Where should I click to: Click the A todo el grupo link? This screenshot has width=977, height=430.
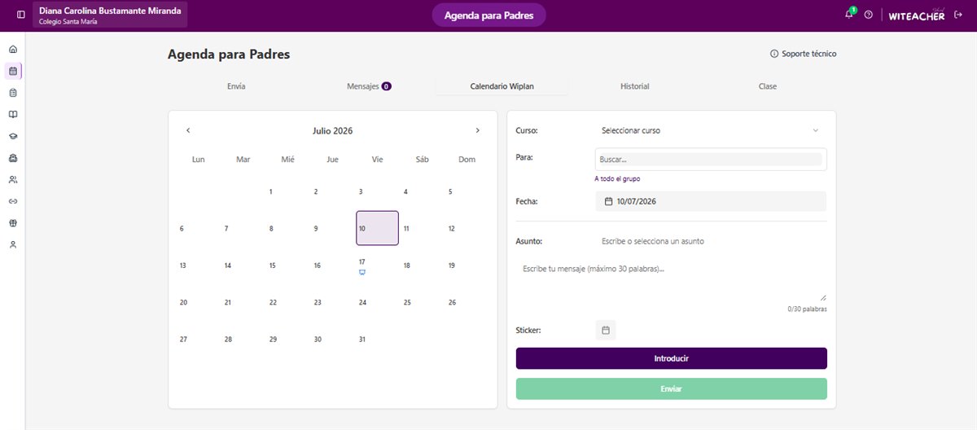[x=622, y=178]
